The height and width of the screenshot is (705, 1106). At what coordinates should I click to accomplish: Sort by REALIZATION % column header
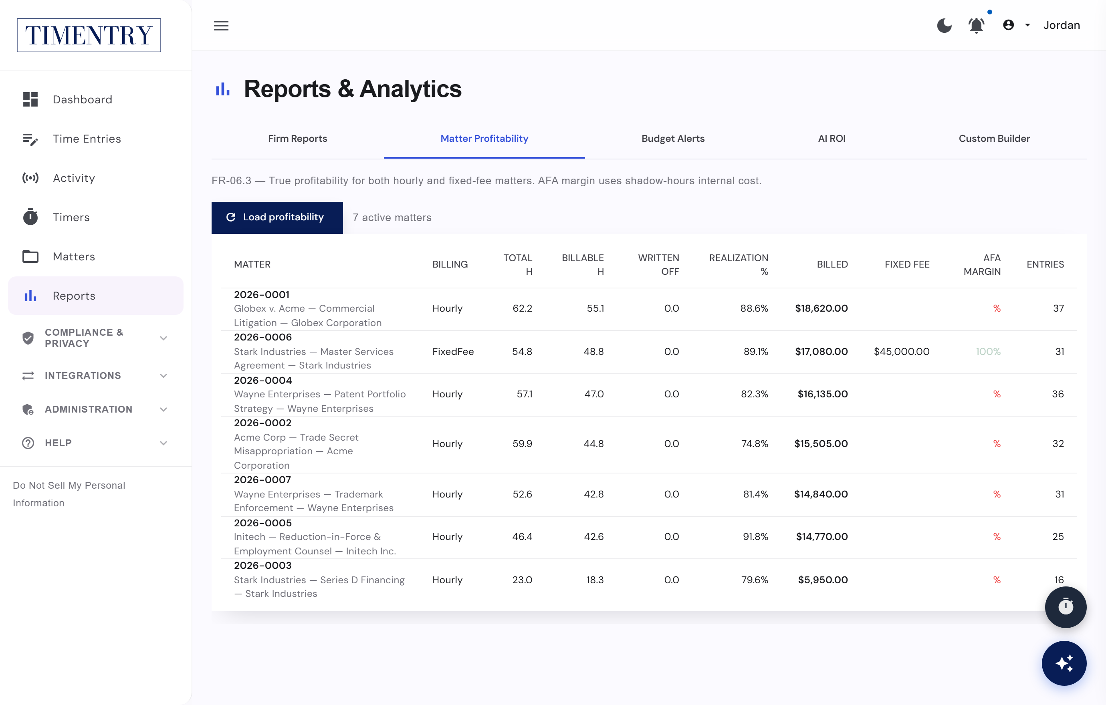tap(739, 264)
